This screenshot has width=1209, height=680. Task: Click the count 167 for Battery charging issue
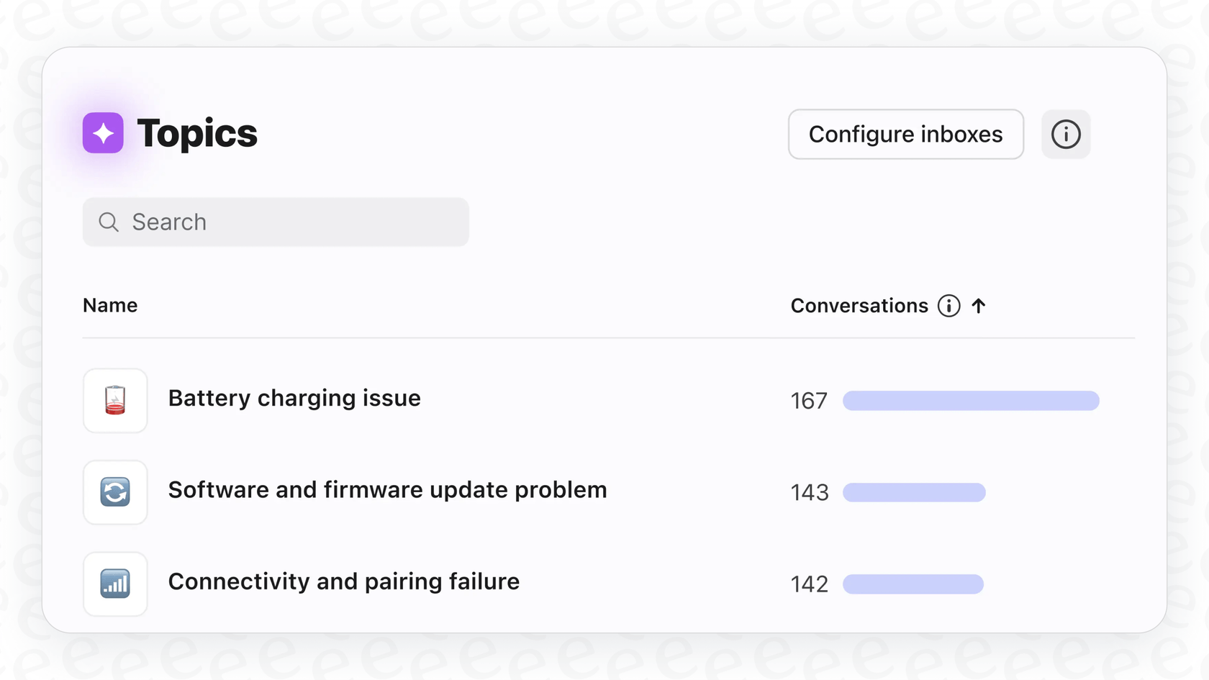[x=809, y=401]
